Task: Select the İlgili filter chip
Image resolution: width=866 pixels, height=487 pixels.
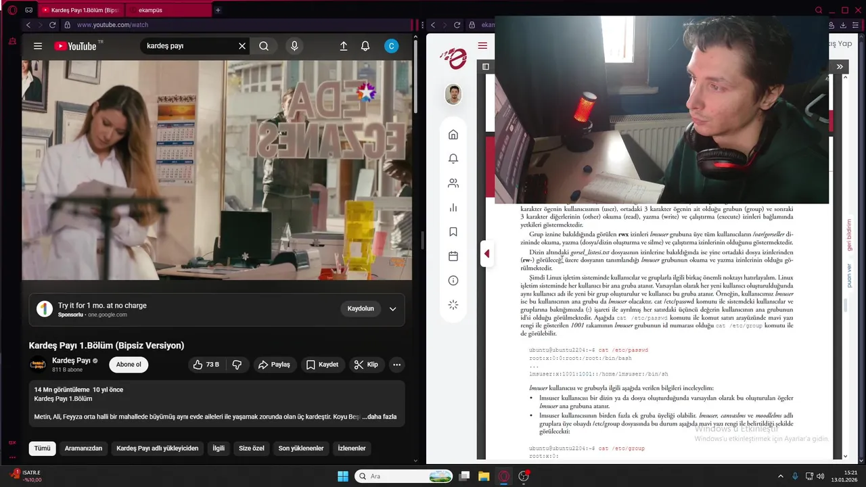Action: point(219,448)
